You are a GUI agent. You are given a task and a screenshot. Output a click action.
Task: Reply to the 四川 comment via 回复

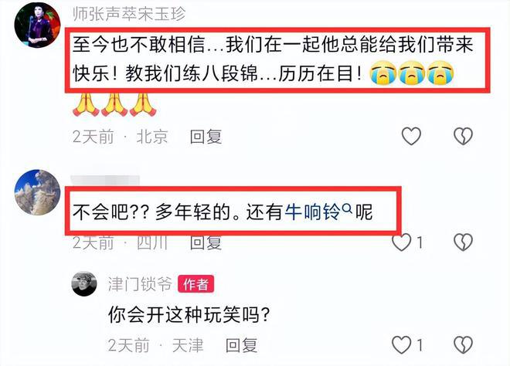(x=206, y=243)
